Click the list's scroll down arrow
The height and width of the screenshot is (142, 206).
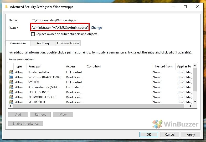coord(195,102)
